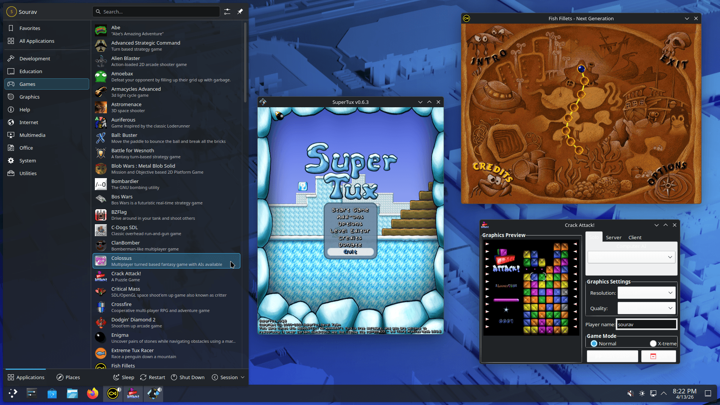Image resolution: width=720 pixels, height=405 pixels.
Task: Open Discover software center from the taskbar
Action: [52, 394]
